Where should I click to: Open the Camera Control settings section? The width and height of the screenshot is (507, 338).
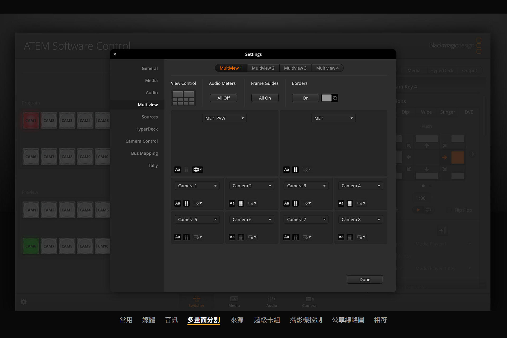[142, 141]
